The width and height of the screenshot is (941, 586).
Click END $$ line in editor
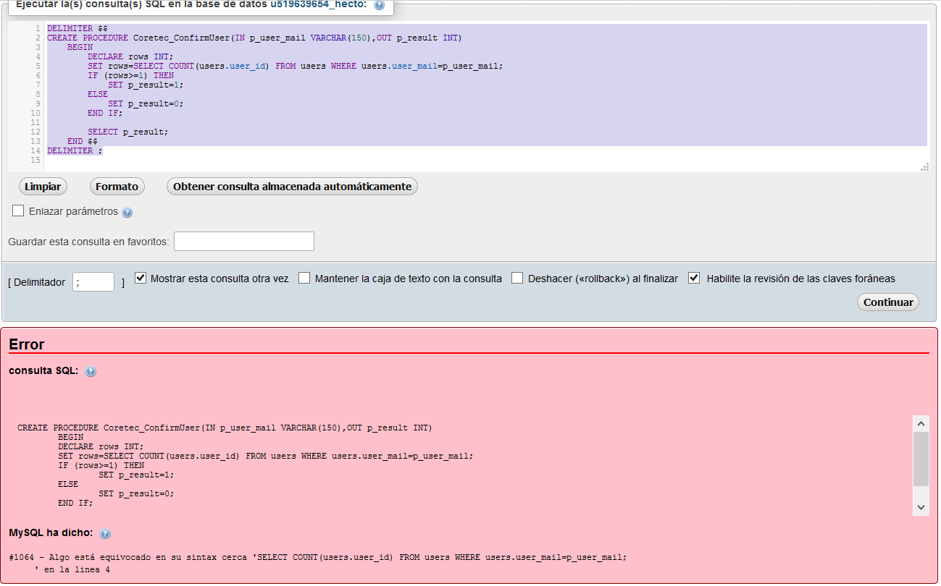(x=82, y=141)
